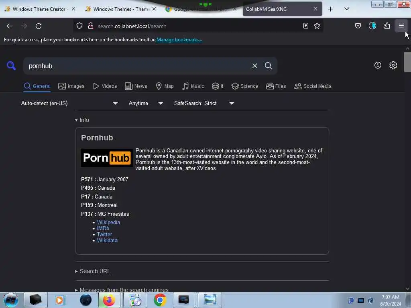Open the media player taskbar icon
Screen dimensions: 411x308
point(59,300)
